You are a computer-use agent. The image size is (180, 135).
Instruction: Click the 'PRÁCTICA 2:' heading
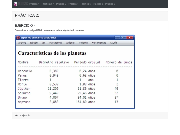27,15
